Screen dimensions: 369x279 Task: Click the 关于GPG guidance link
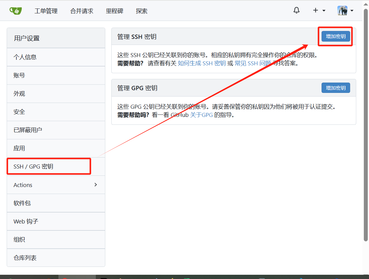(x=201, y=115)
